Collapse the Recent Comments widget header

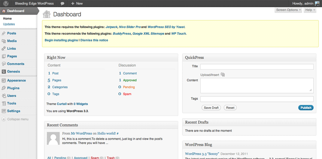click(111, 125)
